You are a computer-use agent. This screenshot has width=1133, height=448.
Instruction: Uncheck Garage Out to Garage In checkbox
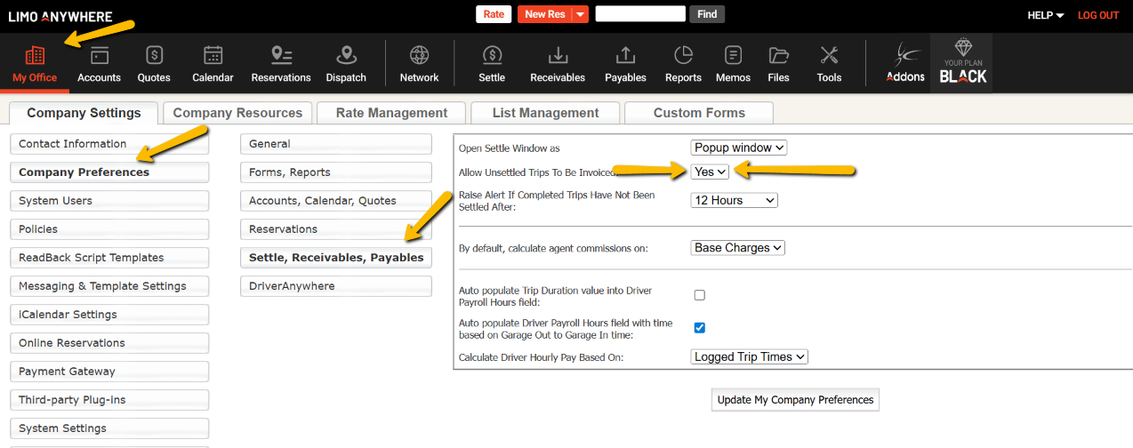click(x=699, y=328)
